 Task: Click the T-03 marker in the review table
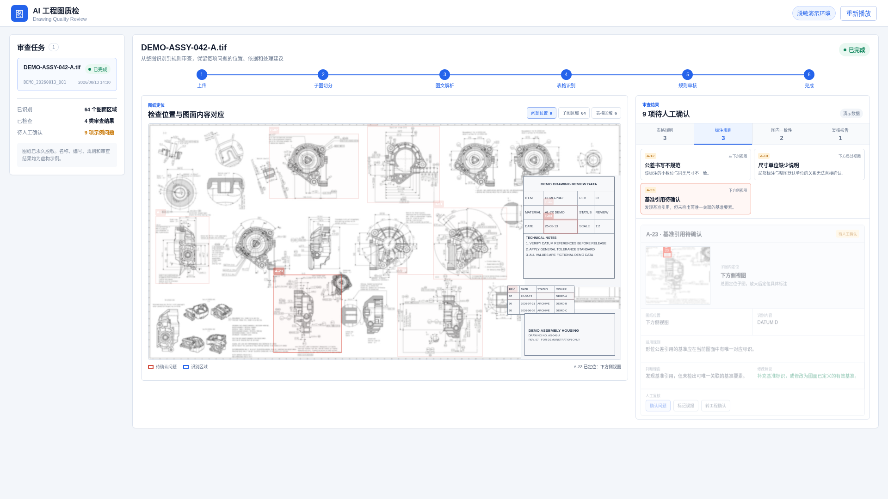[548, 216]
